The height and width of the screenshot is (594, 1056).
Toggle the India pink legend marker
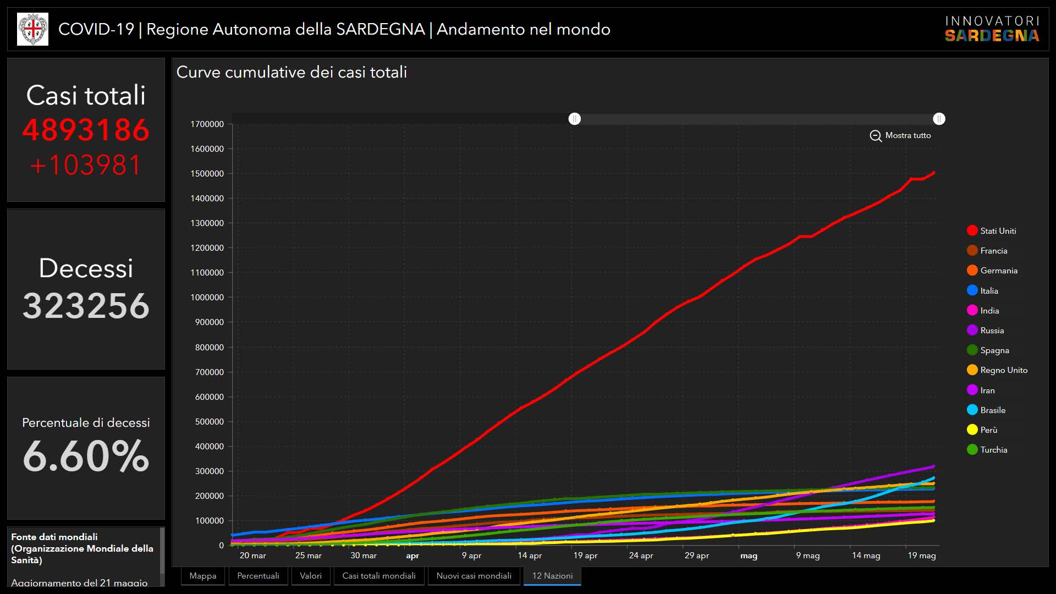(972, 310)
